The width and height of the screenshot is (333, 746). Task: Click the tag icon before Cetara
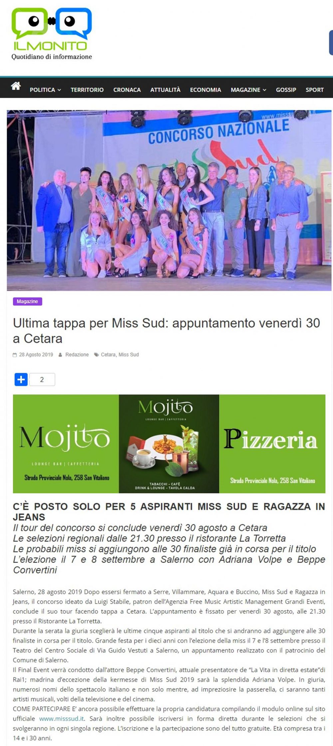(97, 355)
